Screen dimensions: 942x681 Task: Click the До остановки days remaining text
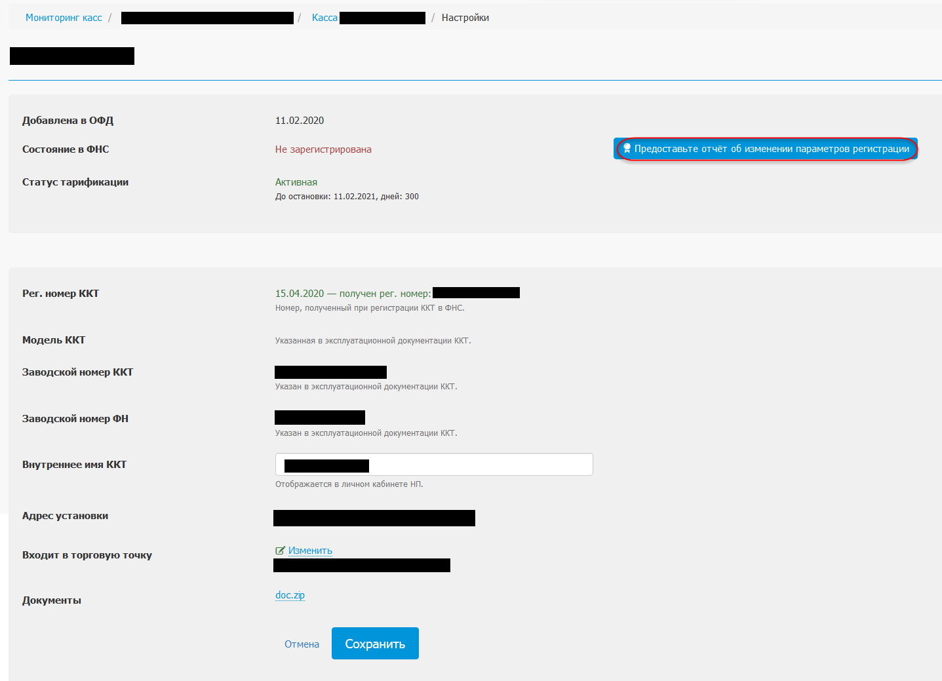347,197
